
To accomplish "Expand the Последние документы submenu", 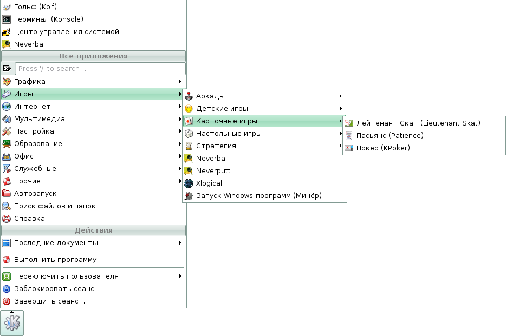I will [92, 243].
